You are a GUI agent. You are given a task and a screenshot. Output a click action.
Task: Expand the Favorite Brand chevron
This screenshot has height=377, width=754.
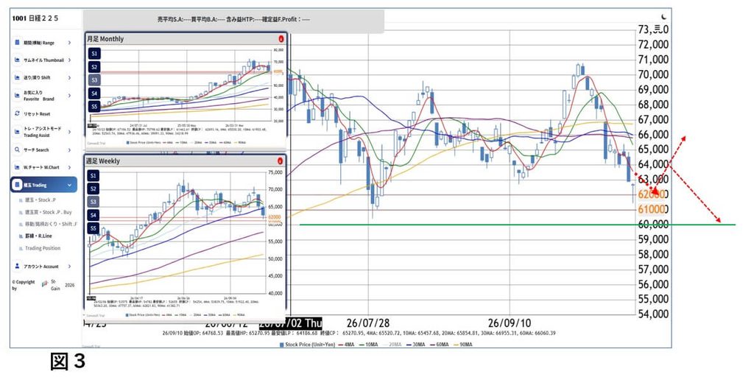tap(69, 95)
